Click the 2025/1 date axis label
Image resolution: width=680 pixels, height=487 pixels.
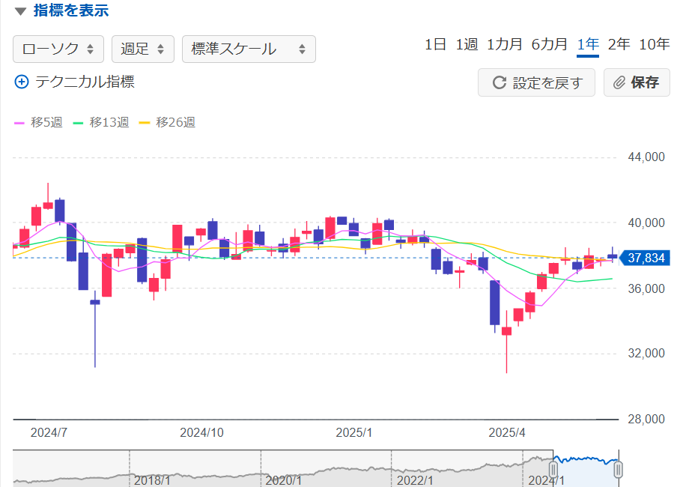(x=354, y=433)
